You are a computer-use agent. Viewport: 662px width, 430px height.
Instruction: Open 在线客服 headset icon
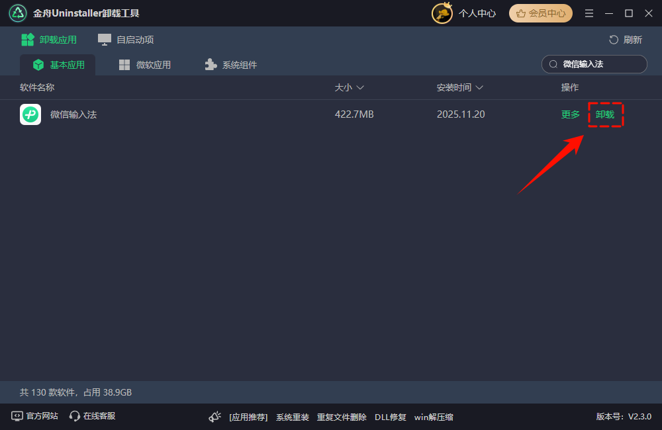coord(75,416)
